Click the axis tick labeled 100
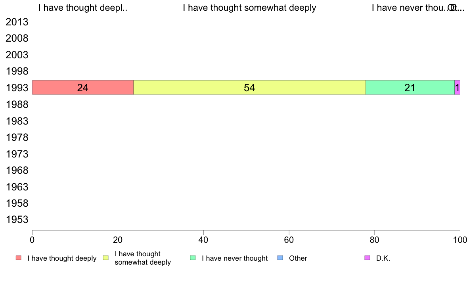471x292 pixels. [x=460, y=240]
